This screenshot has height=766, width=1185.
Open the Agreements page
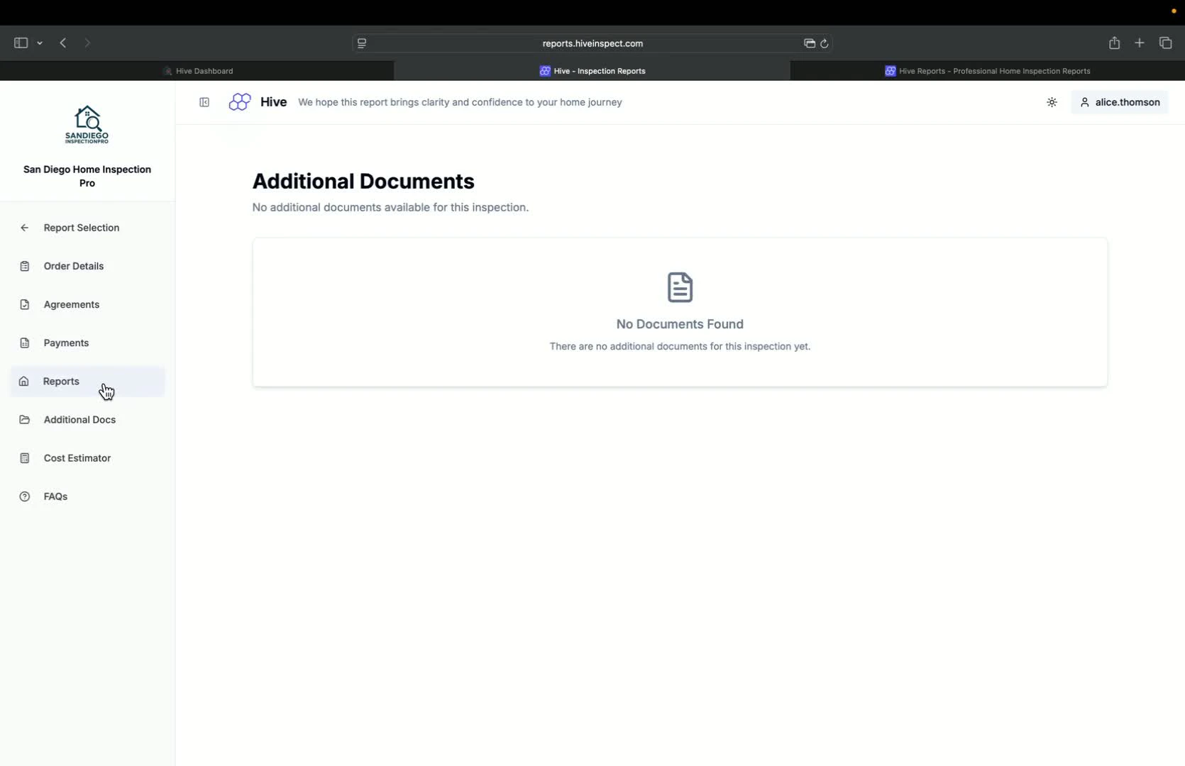(x=71, y=304)
